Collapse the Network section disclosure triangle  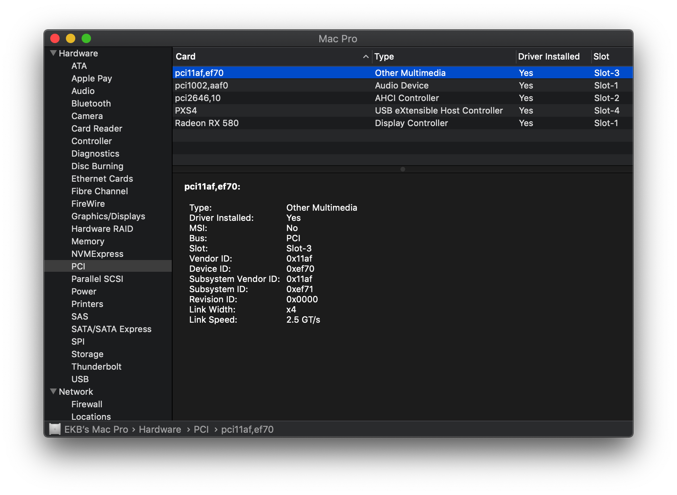pos(53,391)
